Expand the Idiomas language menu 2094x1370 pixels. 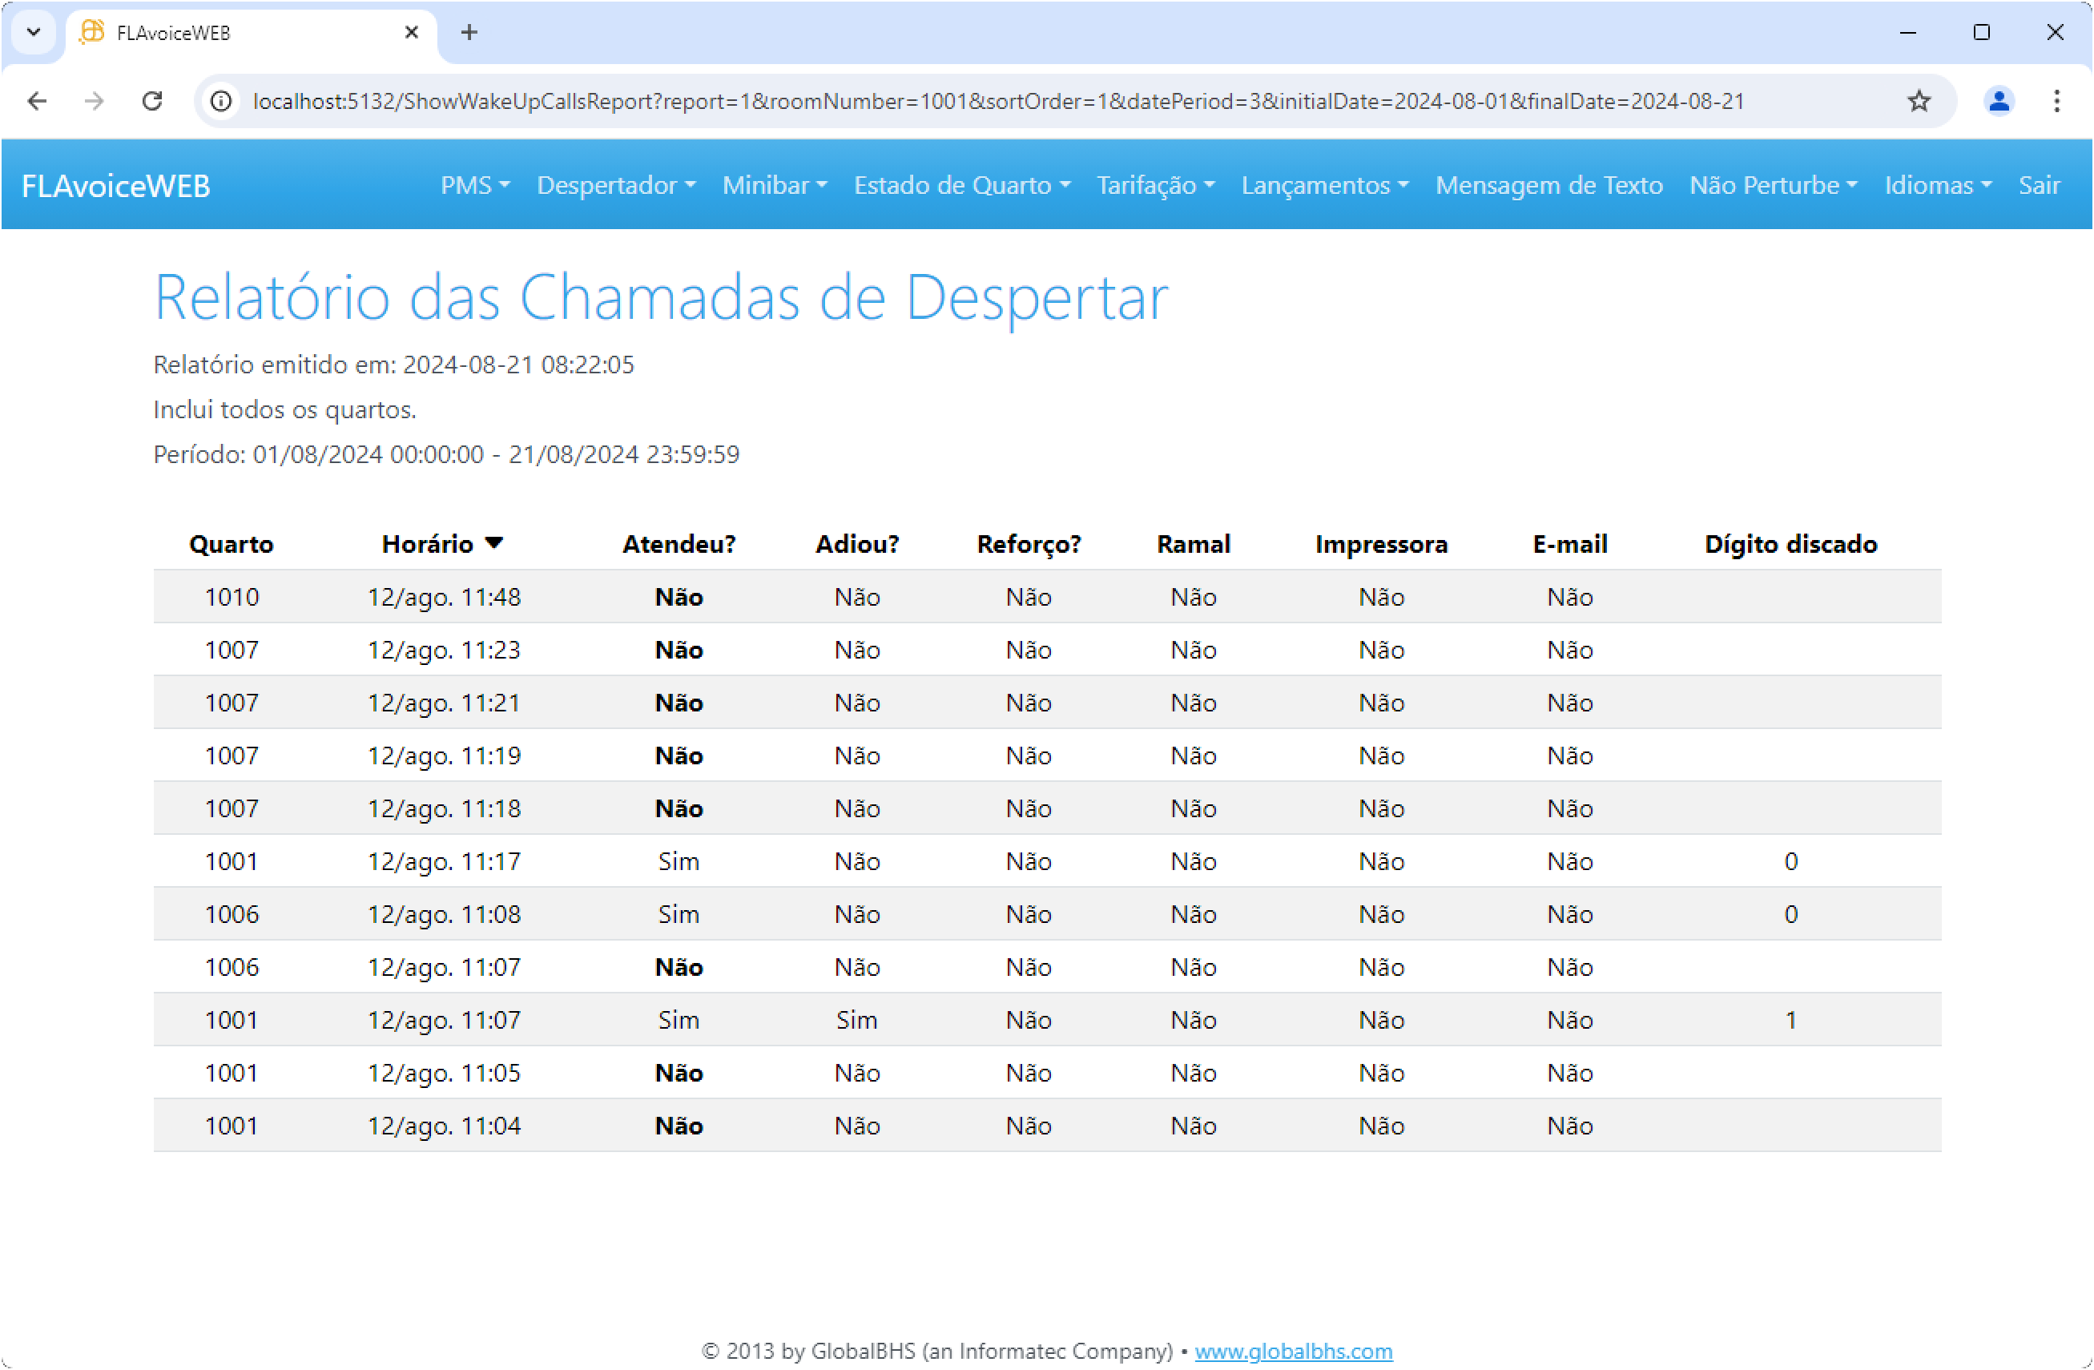pos(1937,186)
